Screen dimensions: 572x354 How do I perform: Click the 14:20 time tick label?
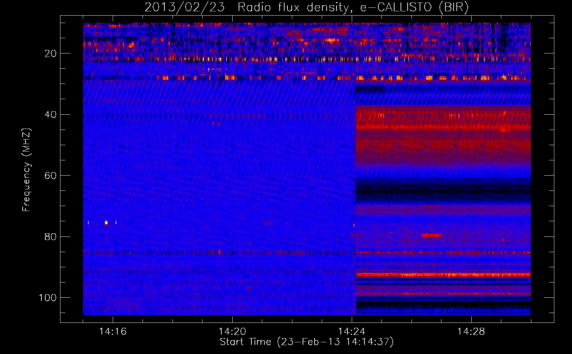(x=232, y=332)
